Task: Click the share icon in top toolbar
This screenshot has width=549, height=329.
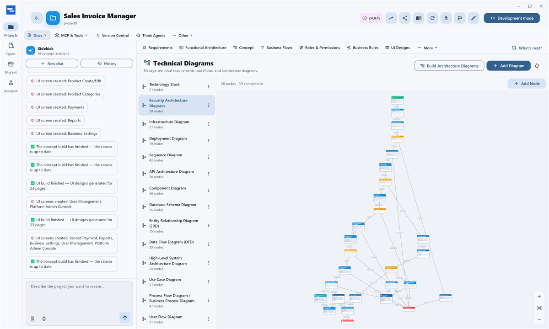Action: tap(404, 18)
